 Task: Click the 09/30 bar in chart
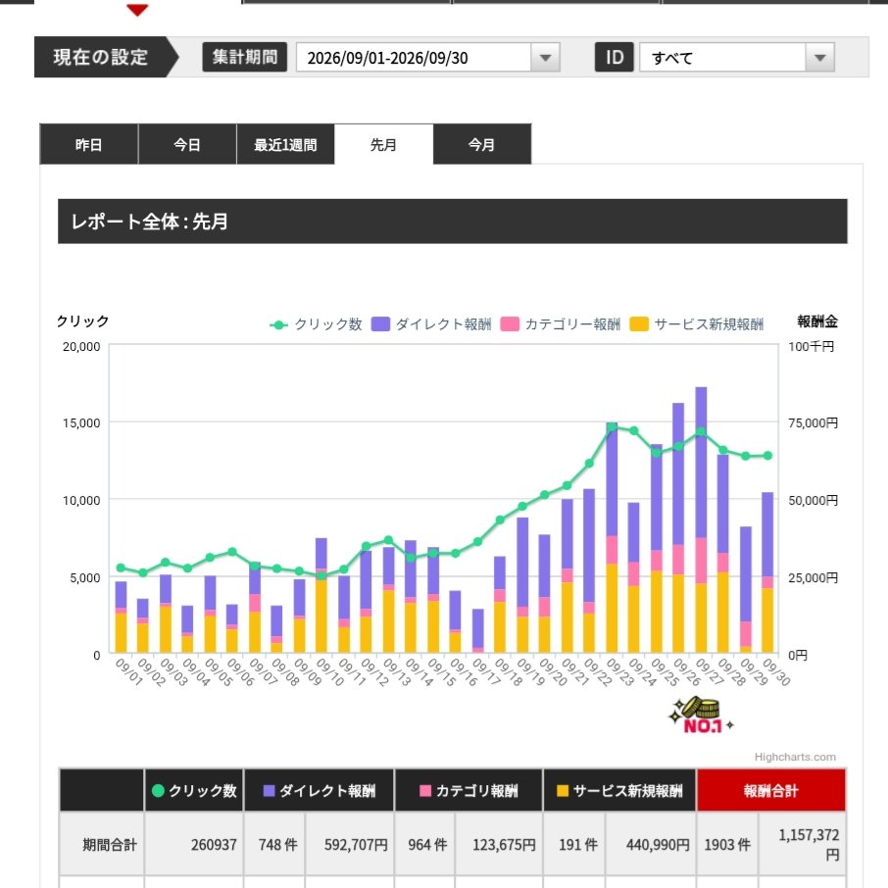coord(767,572)
